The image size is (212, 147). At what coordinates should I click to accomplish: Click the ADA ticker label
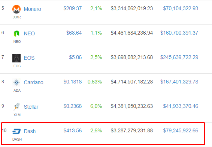(17, 91)
